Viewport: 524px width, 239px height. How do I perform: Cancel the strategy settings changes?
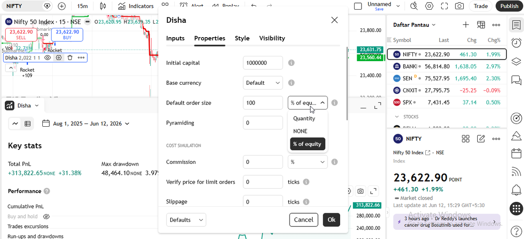point(303,220)
